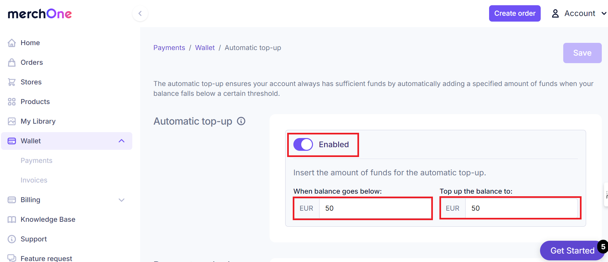Follow the Payments breadcrumb link
Image resolution: width=608 pixels, height=262 pixels.
point(169,47)
